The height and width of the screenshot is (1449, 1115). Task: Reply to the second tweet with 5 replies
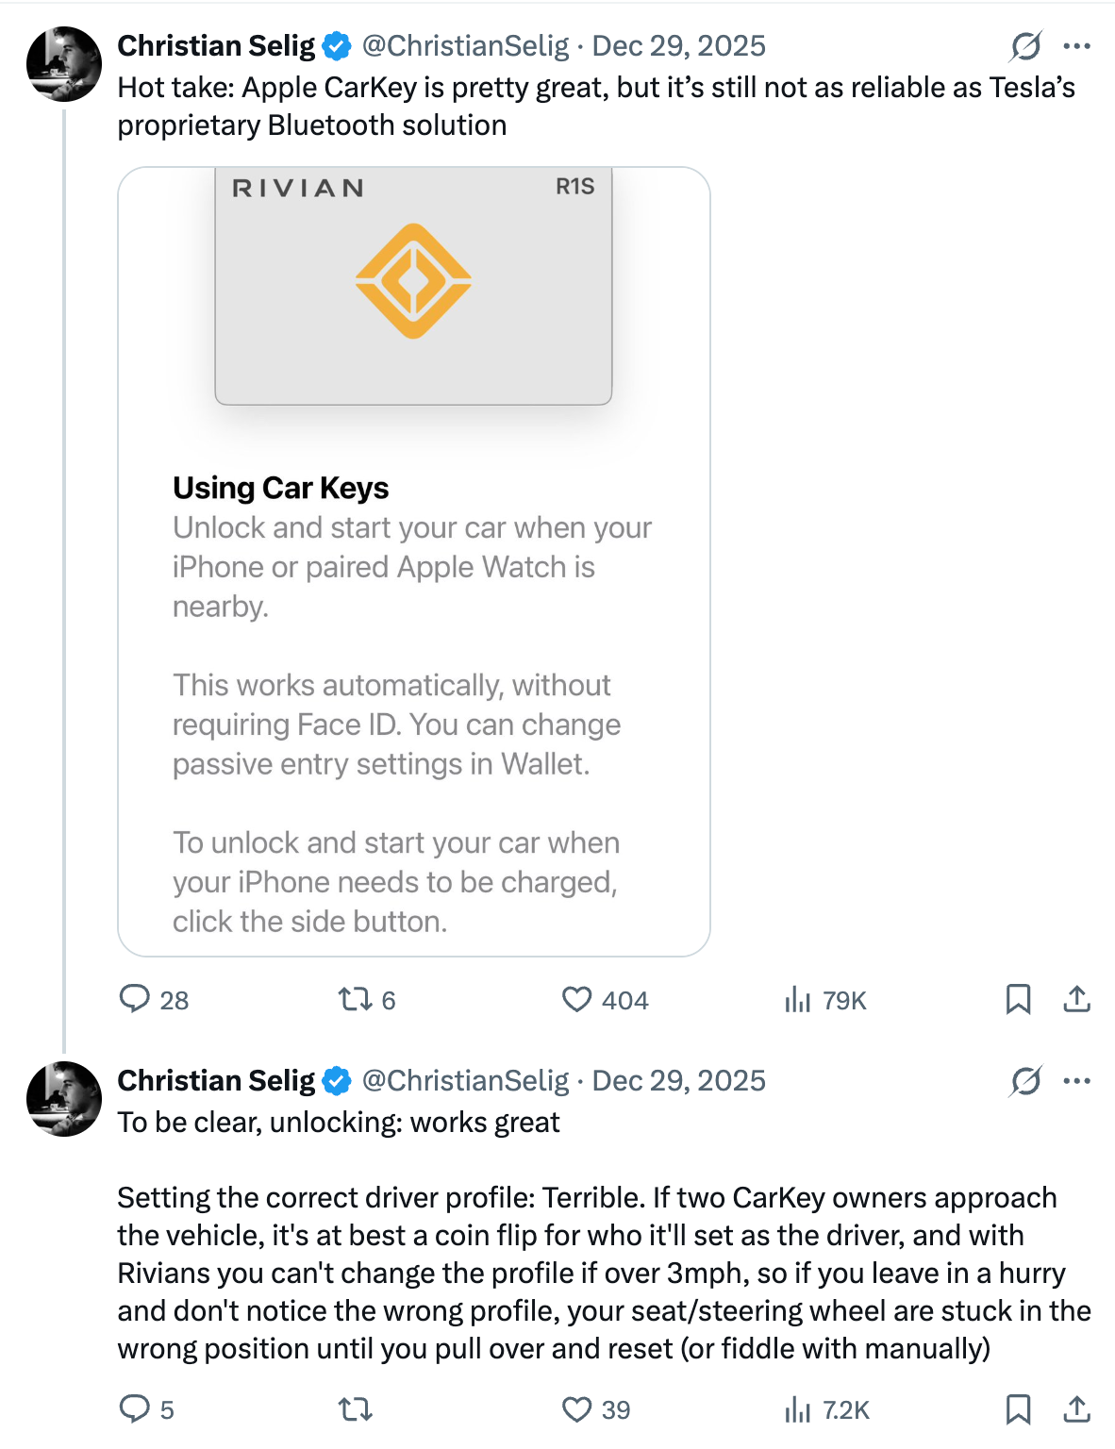tap(146, 1408)
